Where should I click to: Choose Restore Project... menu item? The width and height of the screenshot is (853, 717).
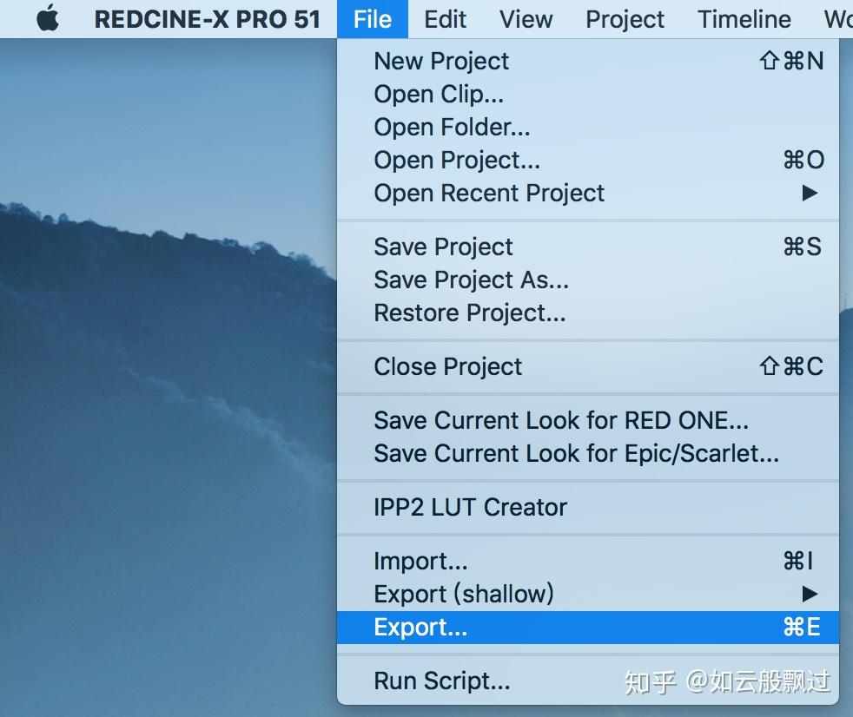click(x=469, y=312)
